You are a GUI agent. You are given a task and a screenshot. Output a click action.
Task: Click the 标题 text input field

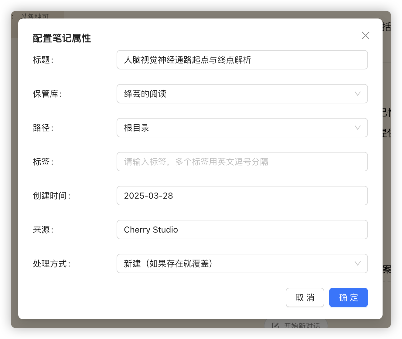pyautogui.click(x=242, y=60)
